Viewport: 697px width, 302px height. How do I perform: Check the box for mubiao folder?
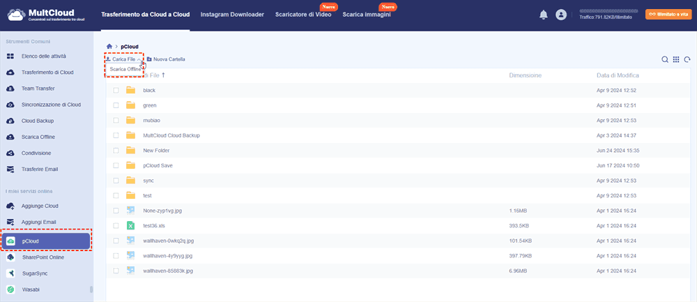pos(116,121)
